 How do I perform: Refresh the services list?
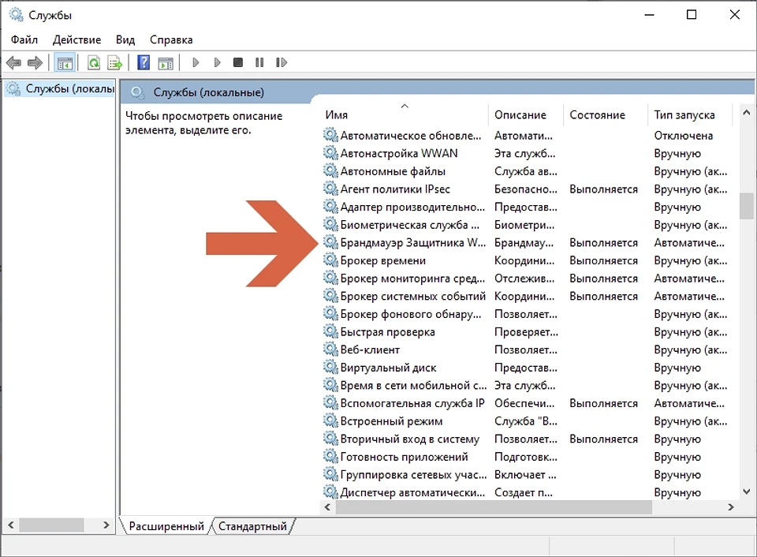click(x=94, y=62)
